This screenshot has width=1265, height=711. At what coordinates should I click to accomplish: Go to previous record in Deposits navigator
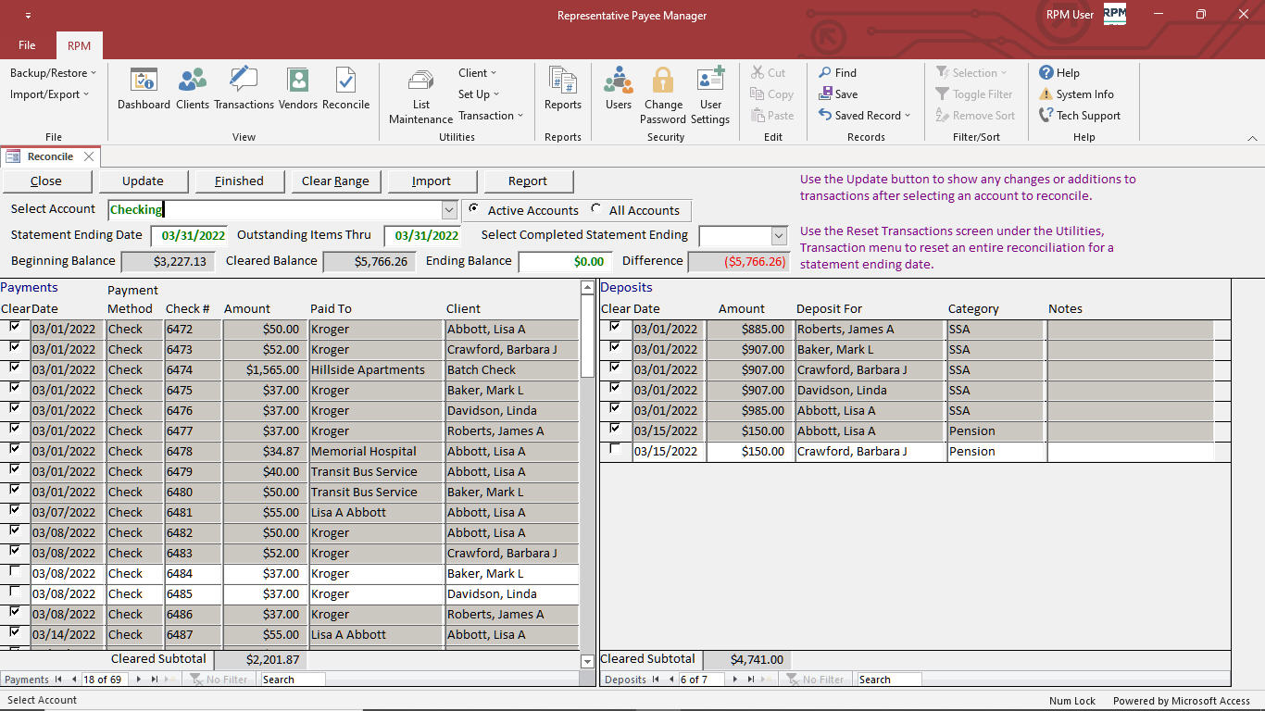click(670, 680)
